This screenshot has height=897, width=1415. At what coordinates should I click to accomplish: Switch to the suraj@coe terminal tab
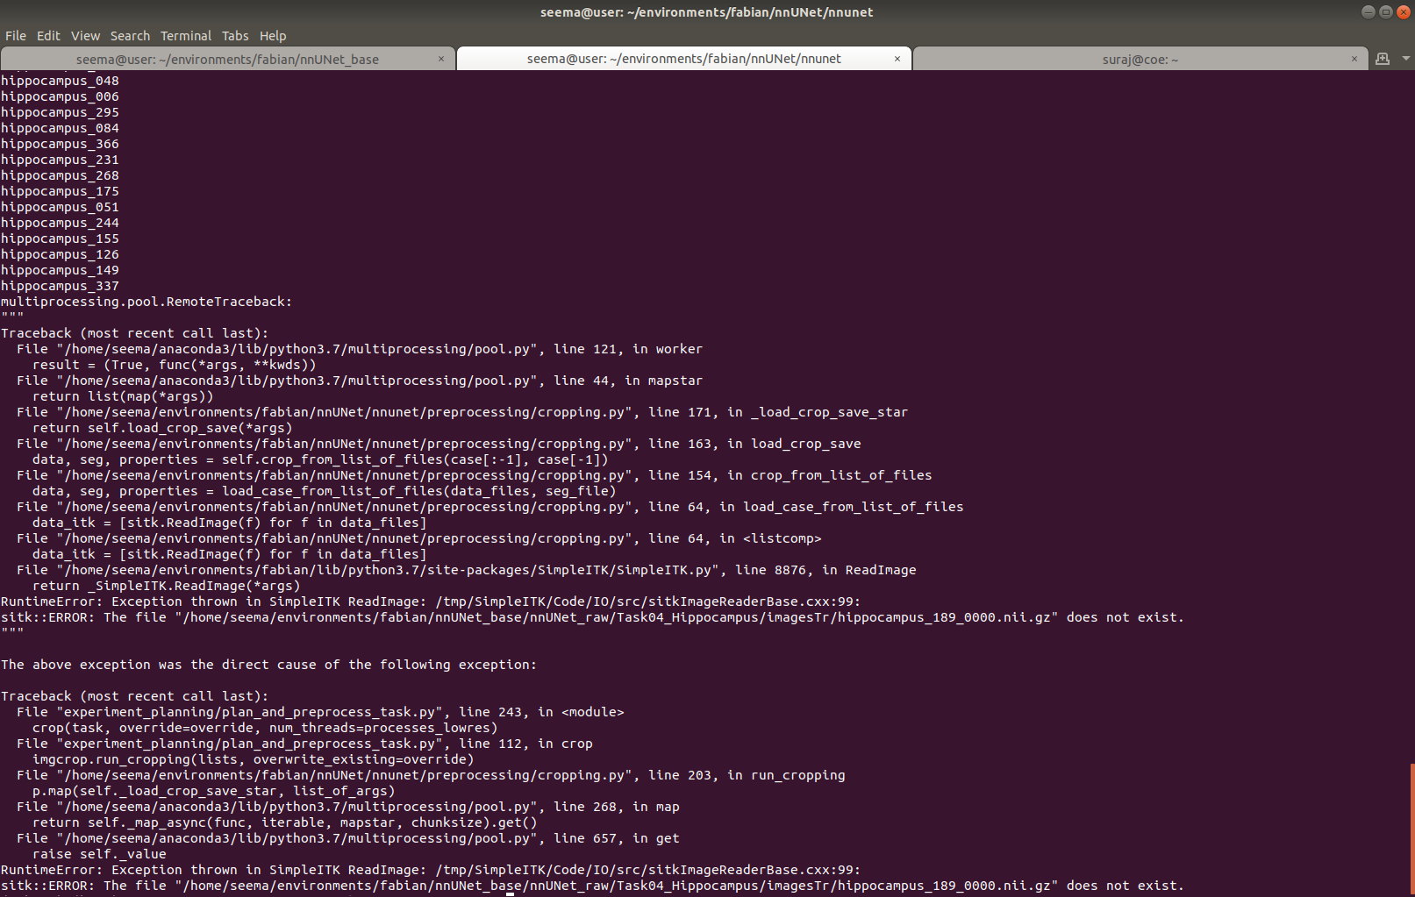tap(1140, 59)
